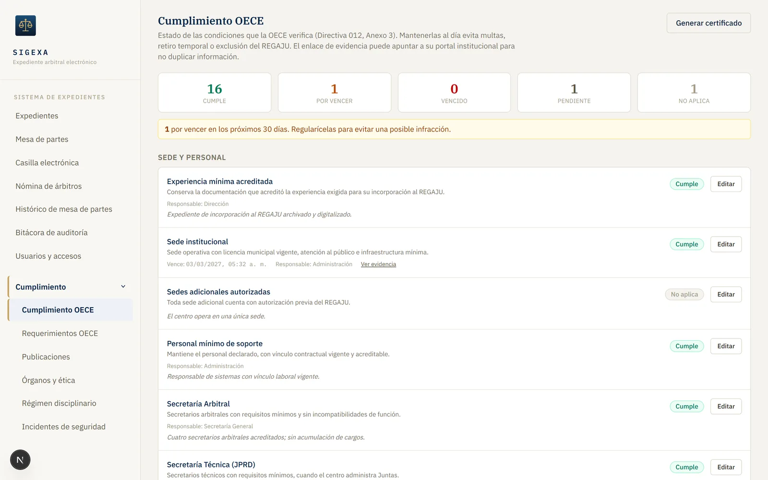Viewport: 768px width, 480px height.
Task: Select the 0 Vencido summary card
Action: 454,93
